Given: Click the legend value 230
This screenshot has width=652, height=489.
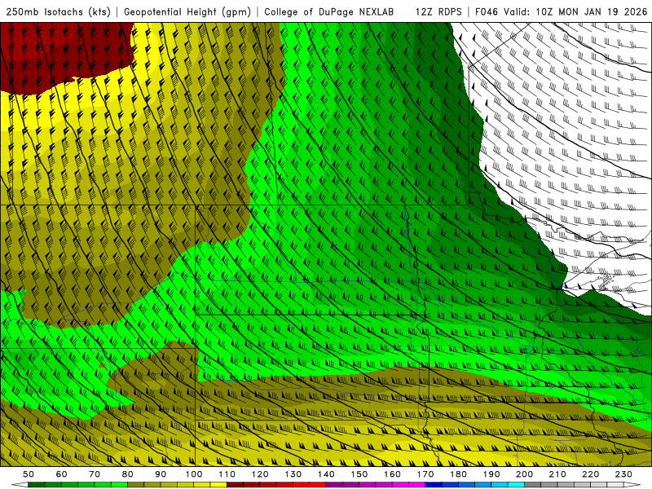Looking at the screenshot, I should click(x=624, y=474).
